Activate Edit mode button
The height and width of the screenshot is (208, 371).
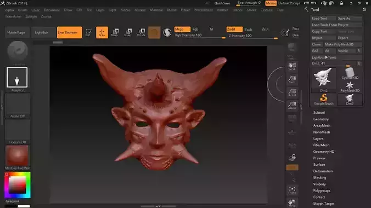[x=88, y=32]
